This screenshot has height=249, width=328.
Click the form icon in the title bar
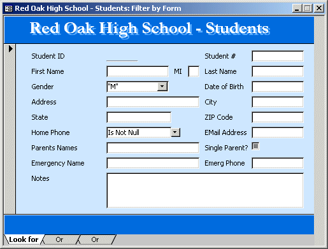coord(8,8)
